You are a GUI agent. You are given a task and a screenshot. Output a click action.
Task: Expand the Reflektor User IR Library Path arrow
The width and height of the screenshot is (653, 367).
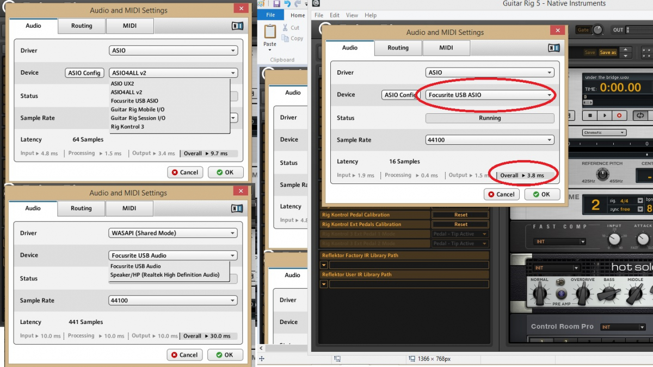(324, 284)
